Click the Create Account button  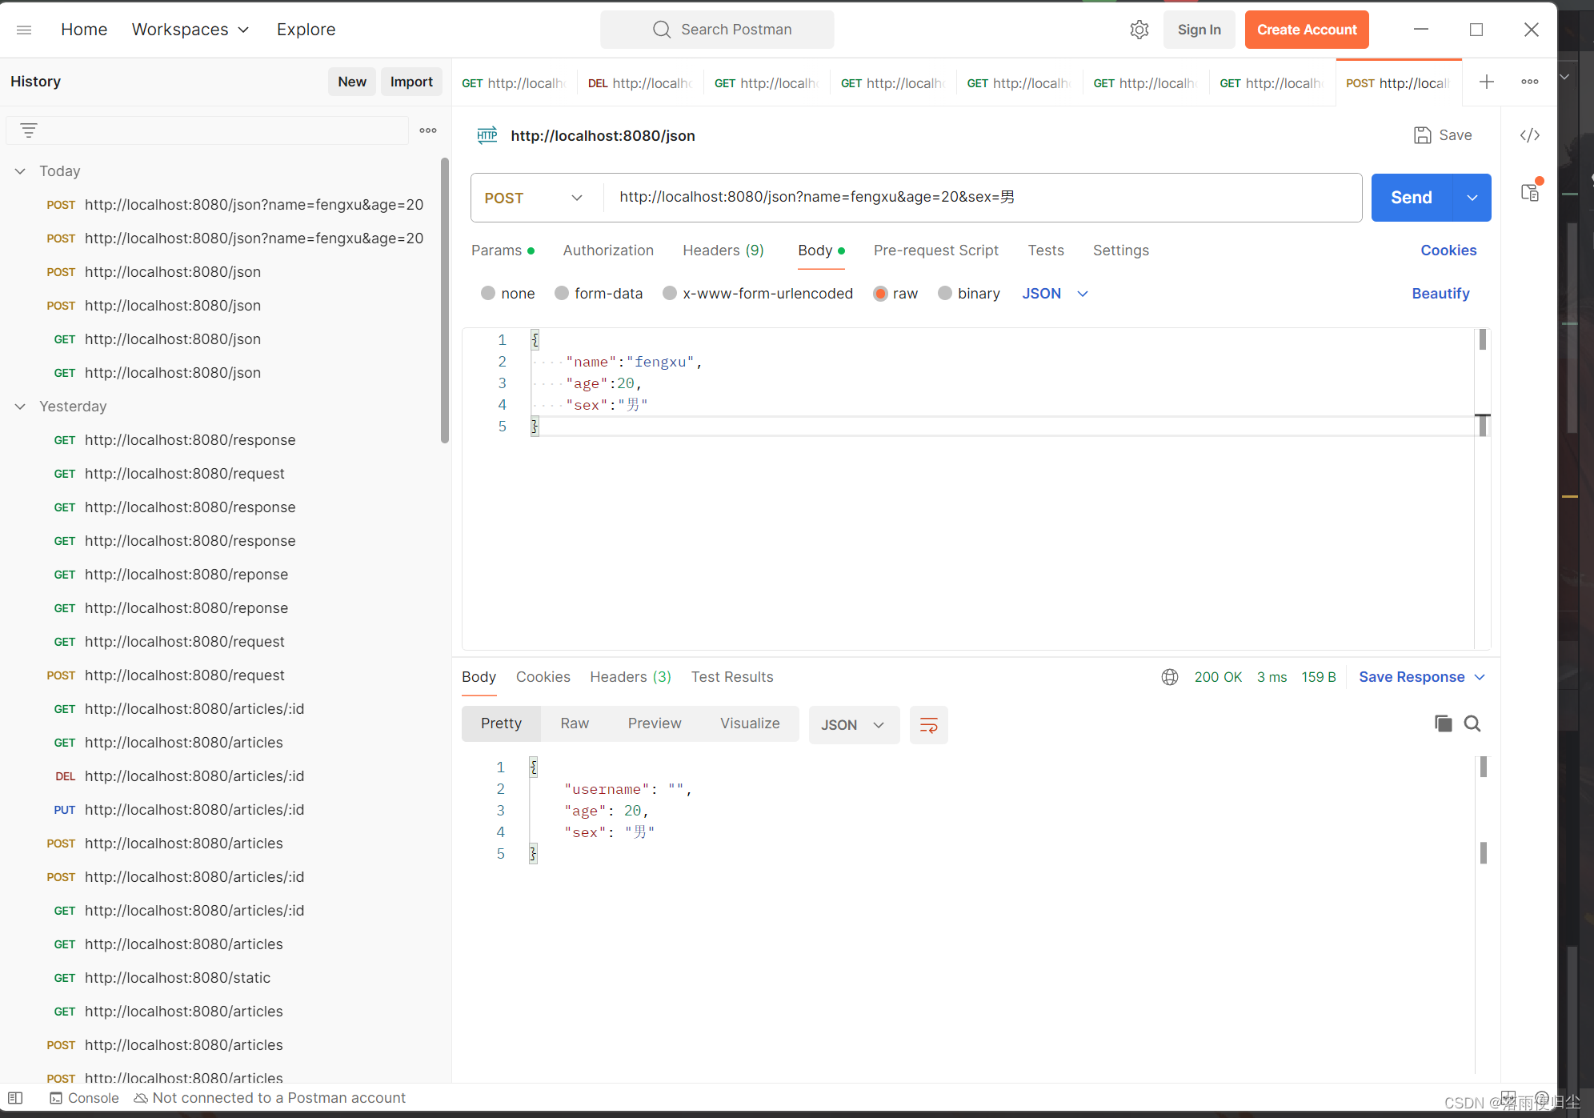click(x=1307, y=30)
